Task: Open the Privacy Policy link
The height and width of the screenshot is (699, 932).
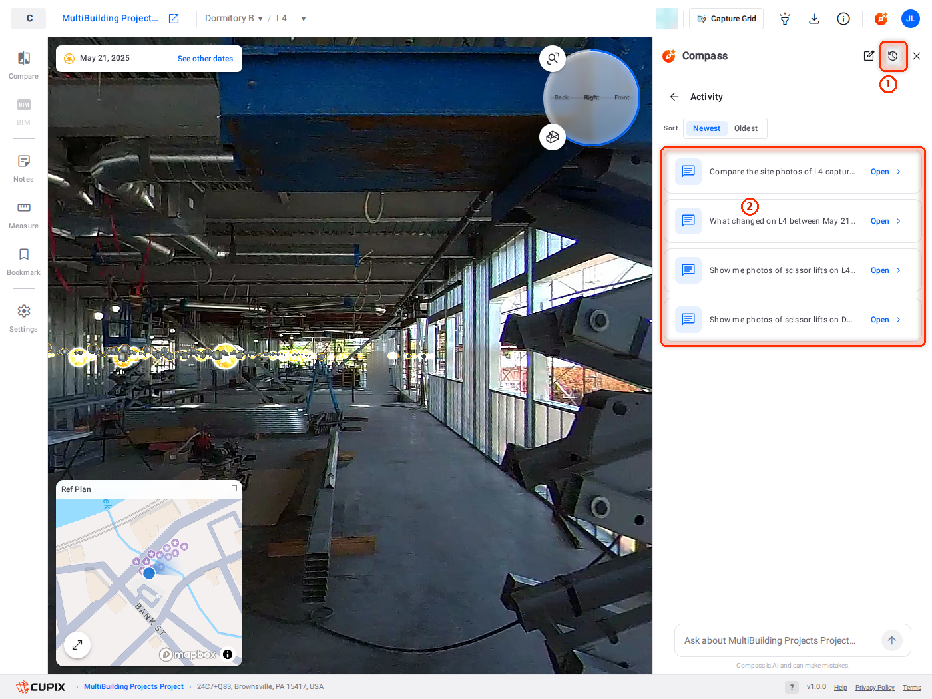Action: pyautogui.click(x=875, y=688)
